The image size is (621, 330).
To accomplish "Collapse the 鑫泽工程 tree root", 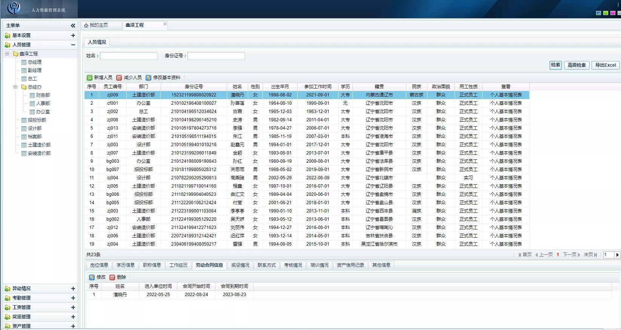I will 7,54.
